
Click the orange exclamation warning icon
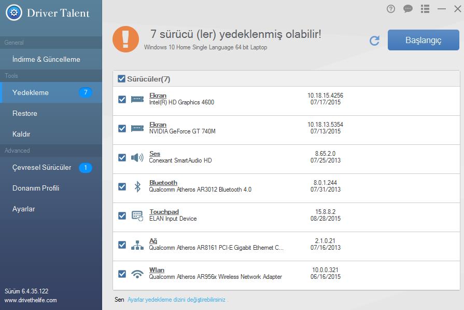125,39
